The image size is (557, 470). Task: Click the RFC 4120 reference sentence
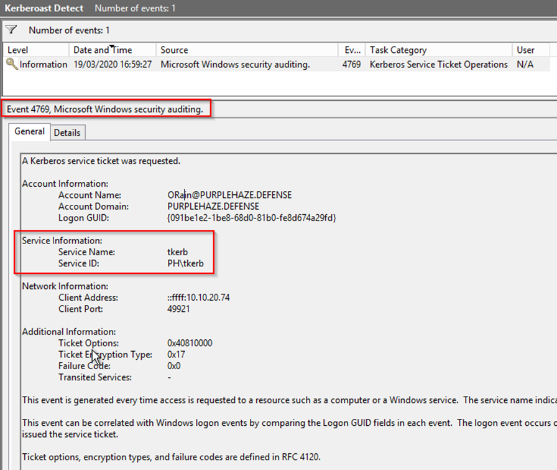(x=171, y=457)
